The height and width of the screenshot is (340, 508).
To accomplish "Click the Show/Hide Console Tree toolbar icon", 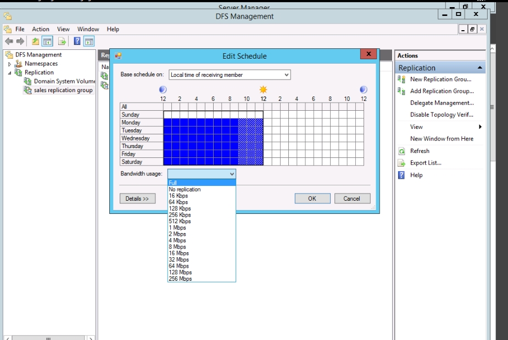I will tap(47, 41).
